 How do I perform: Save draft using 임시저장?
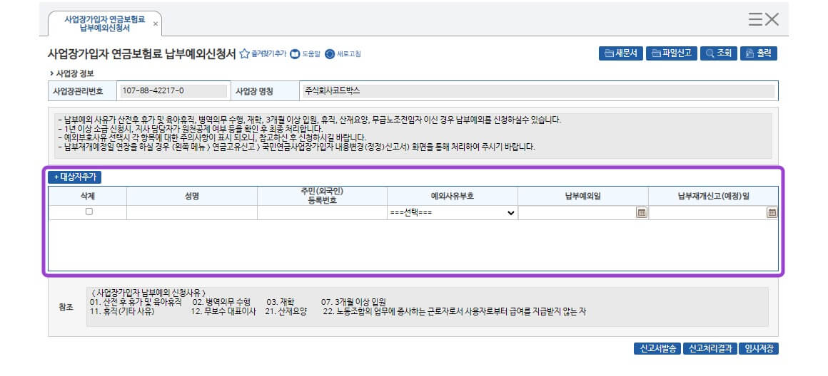(x=758, y=349)
